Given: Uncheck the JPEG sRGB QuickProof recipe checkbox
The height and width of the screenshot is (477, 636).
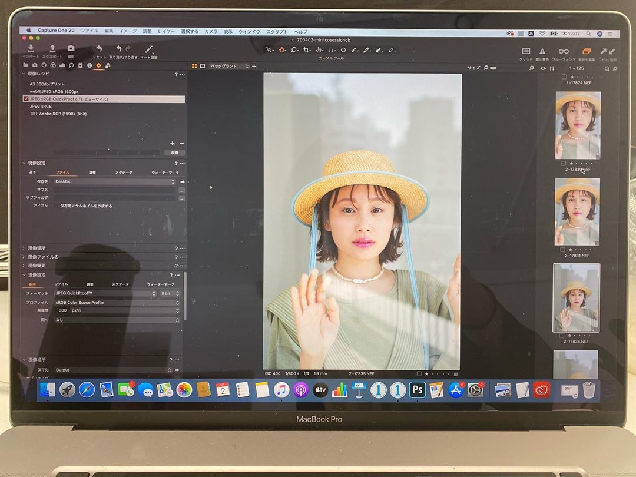Looking at the screenshot, I should coord(26,100).
